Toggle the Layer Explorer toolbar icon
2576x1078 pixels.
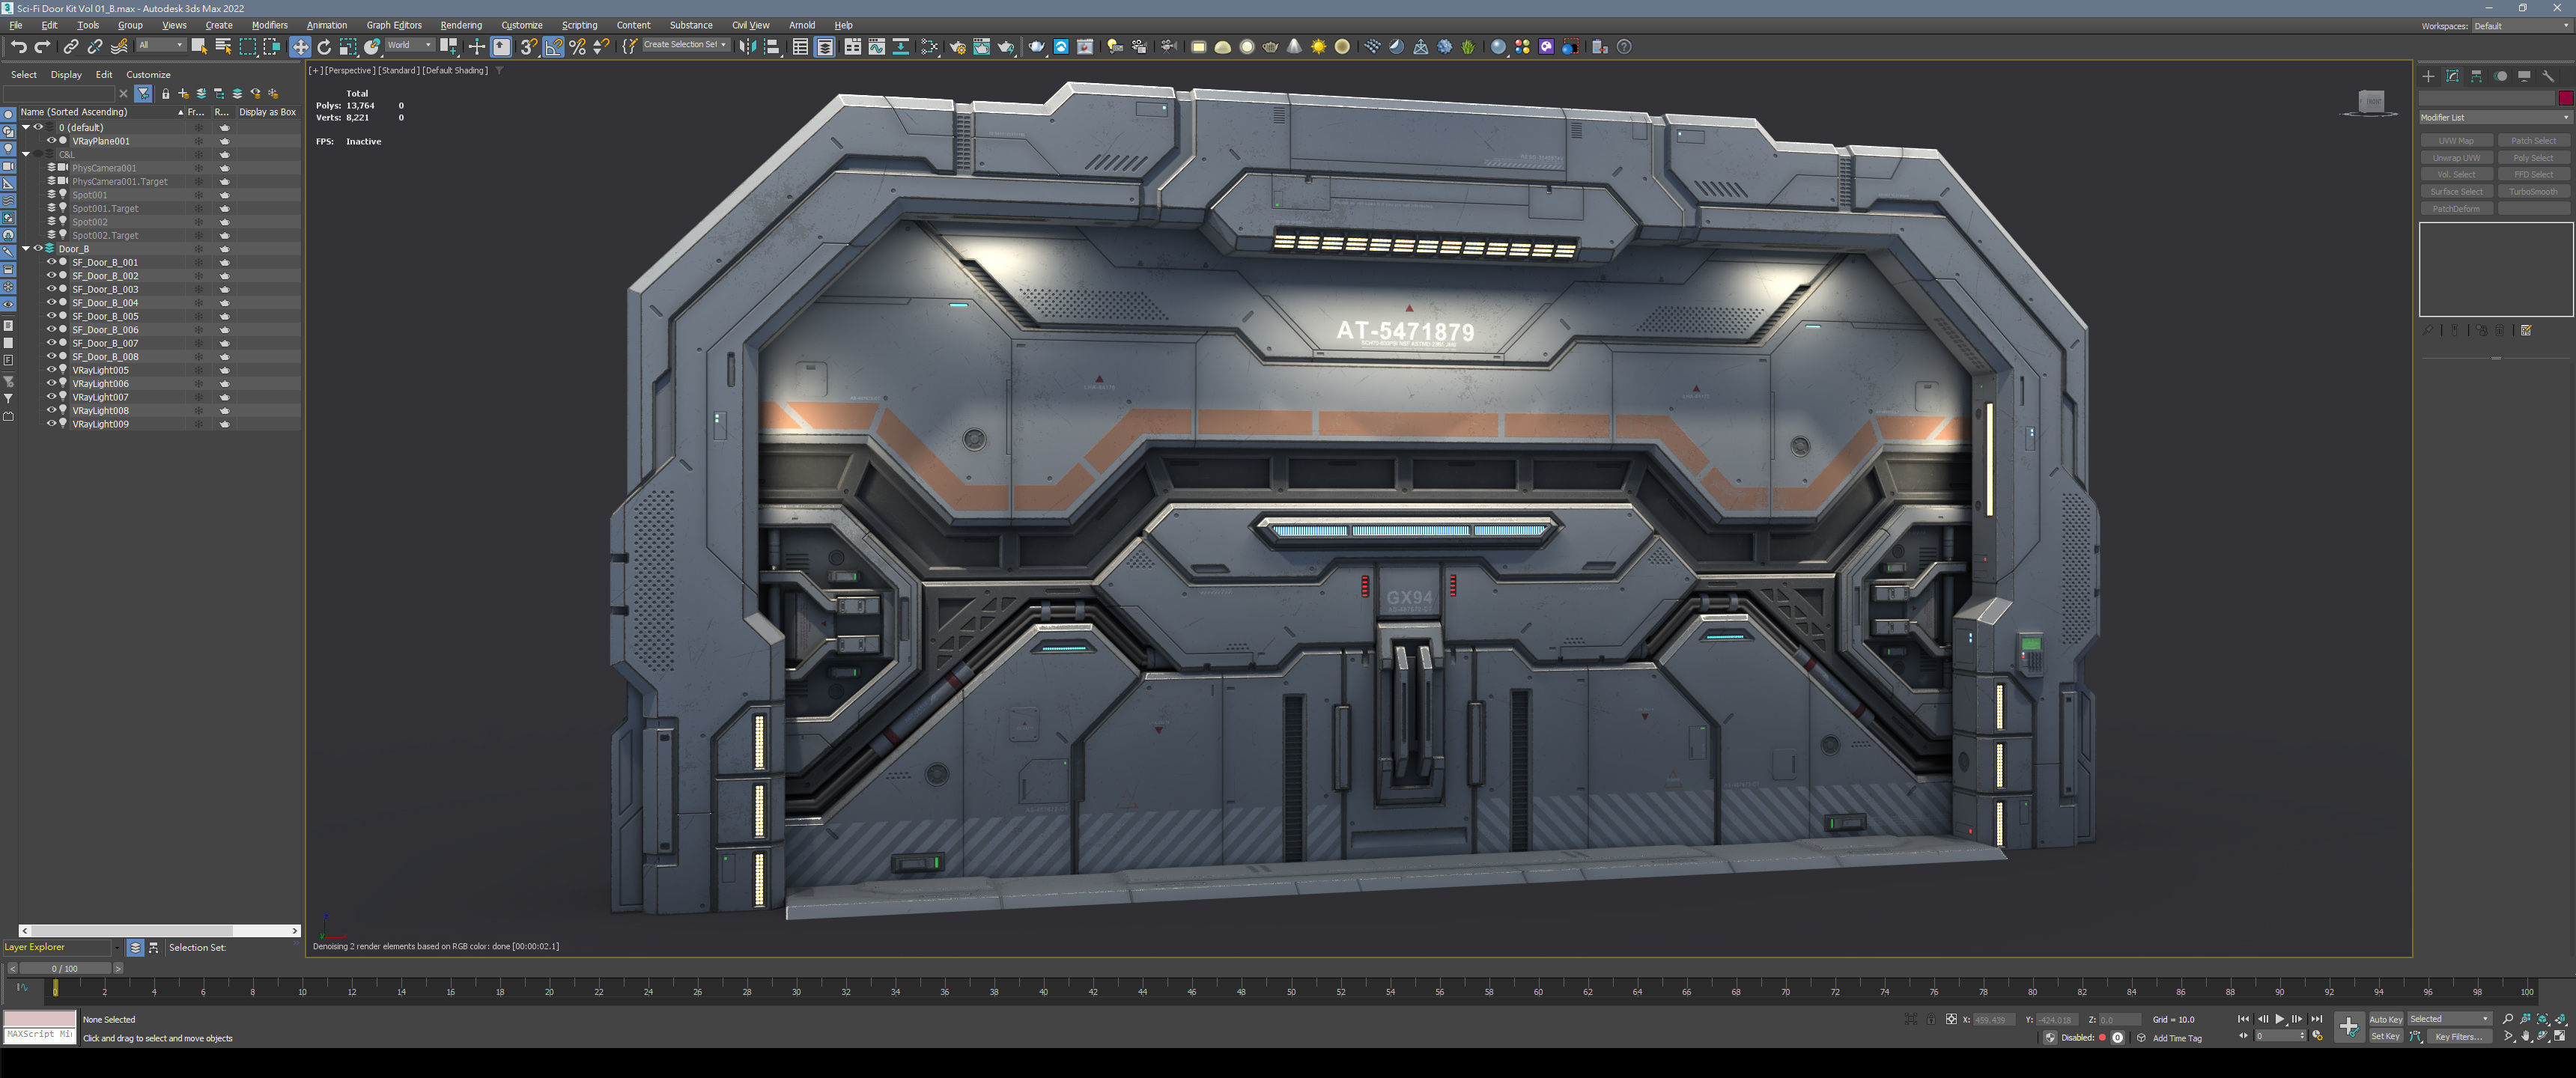tap(824, 46)
